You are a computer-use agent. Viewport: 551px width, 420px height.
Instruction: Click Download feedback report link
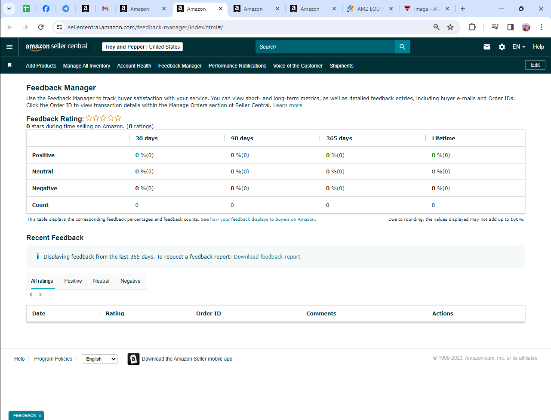pos(267,257)
